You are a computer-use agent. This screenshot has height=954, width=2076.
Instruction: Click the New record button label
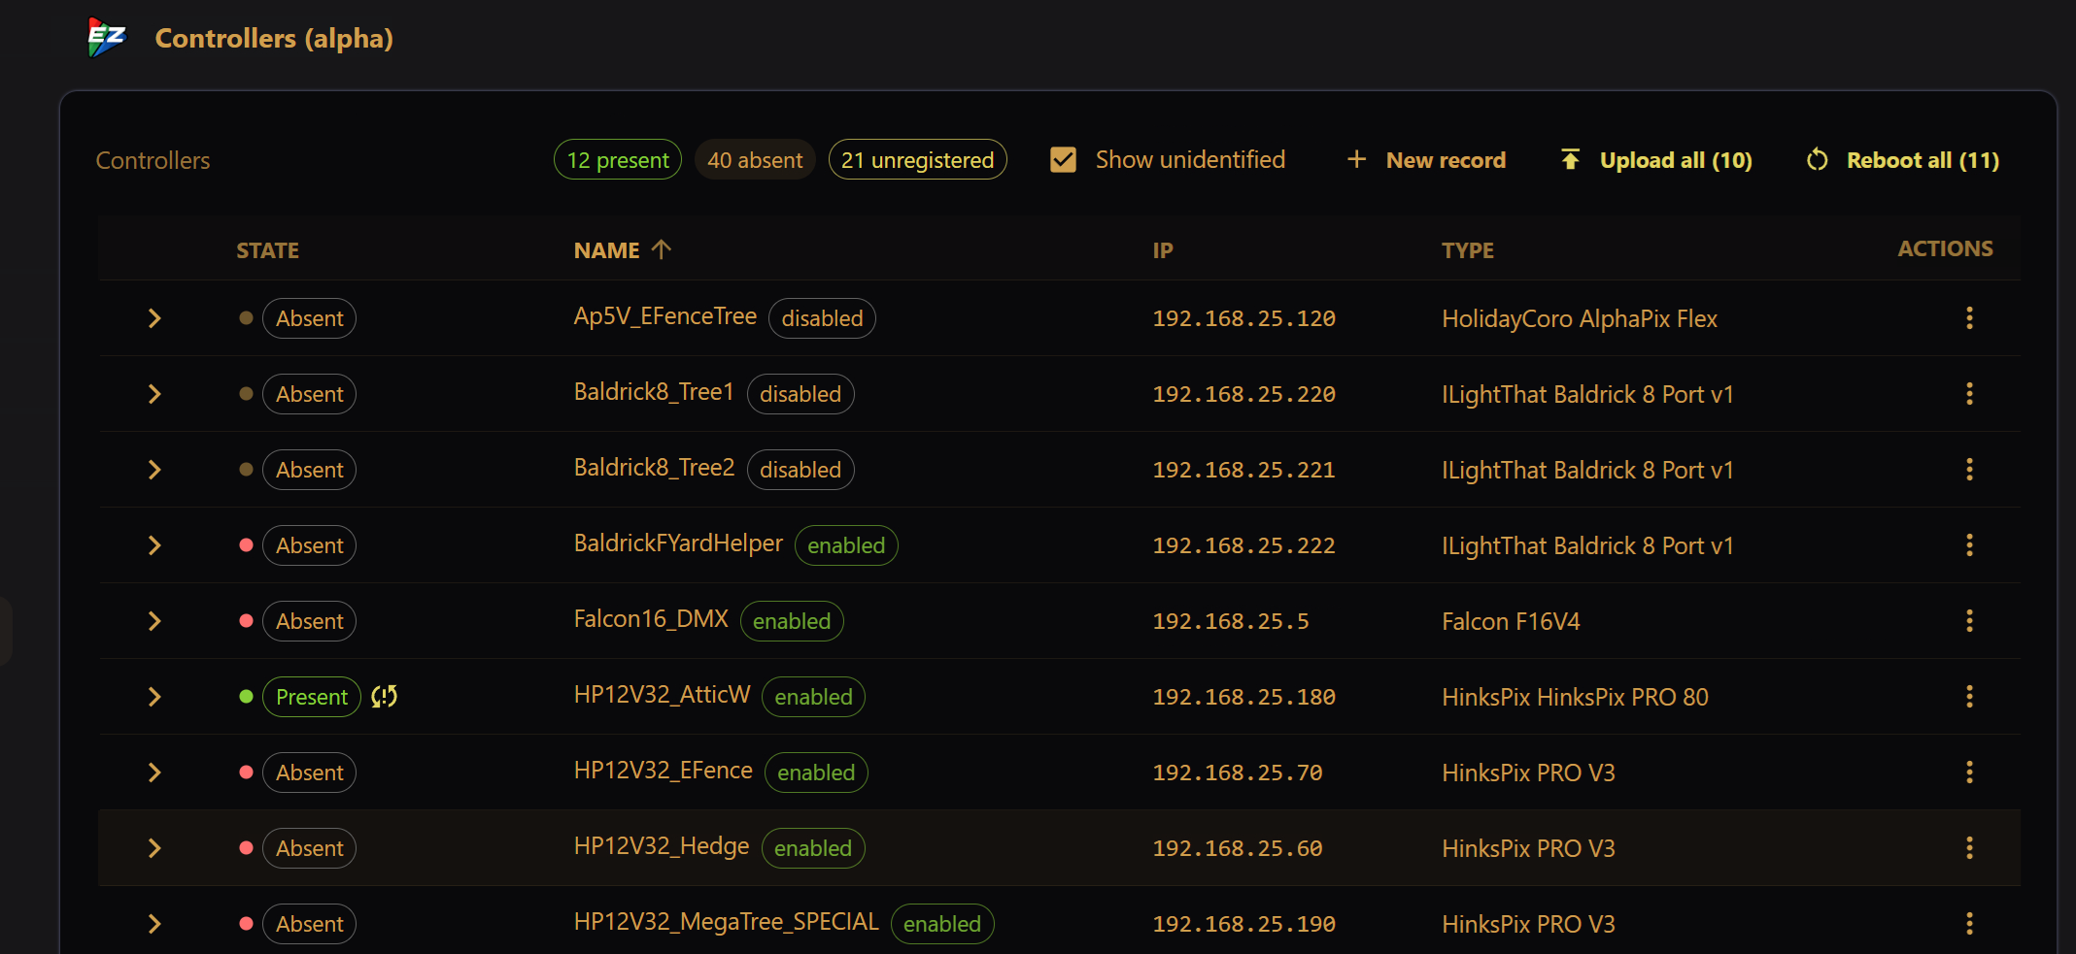tap(1446, 160)
